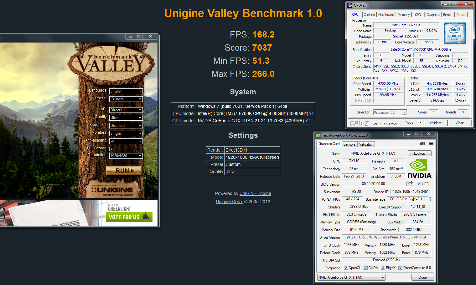The image size is (476, 285).
Task: Click the GPU-Z title bar app icon
Action: click(x=318, y=135)
